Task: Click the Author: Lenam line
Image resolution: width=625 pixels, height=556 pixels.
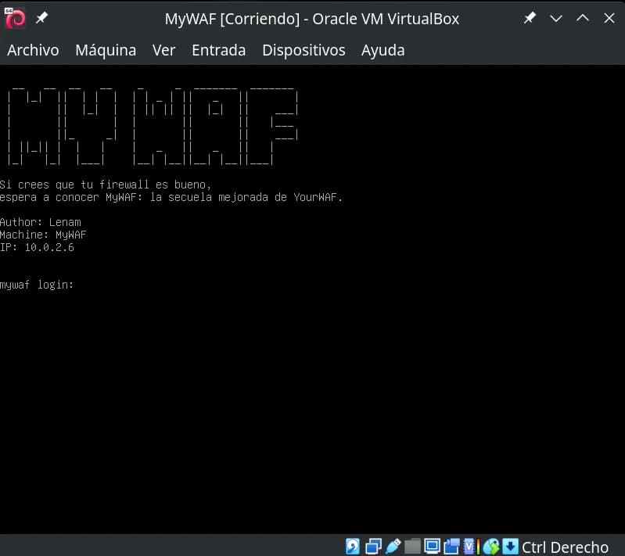Action: 40,222
